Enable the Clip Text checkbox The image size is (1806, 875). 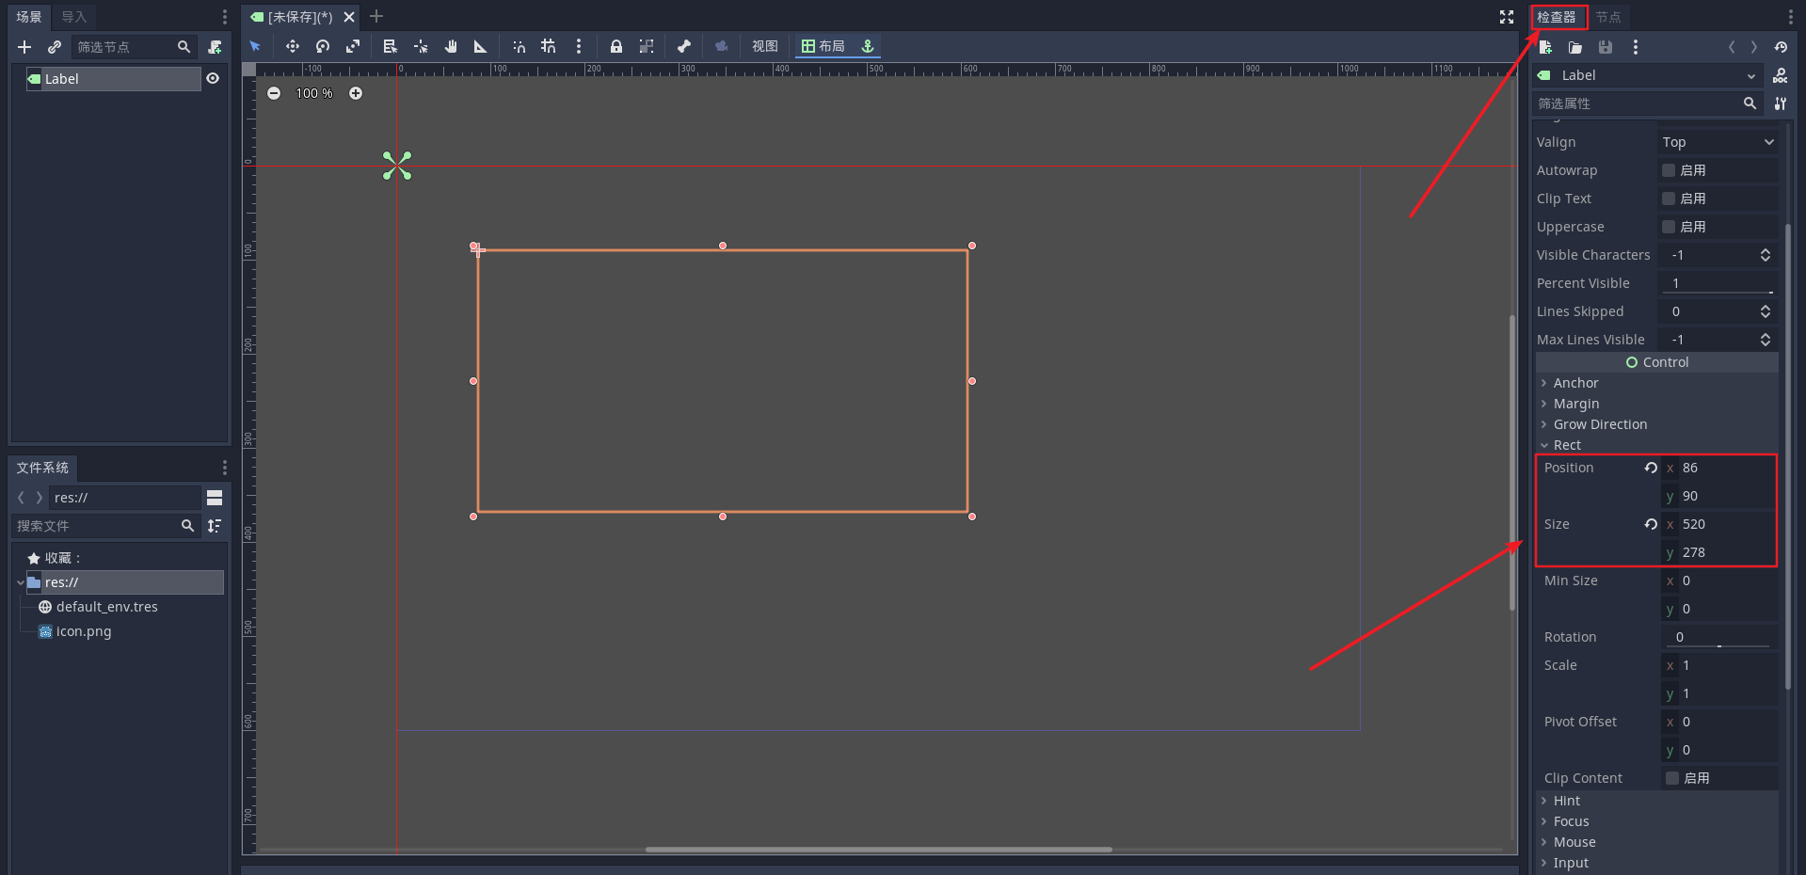click(1669, 199)
